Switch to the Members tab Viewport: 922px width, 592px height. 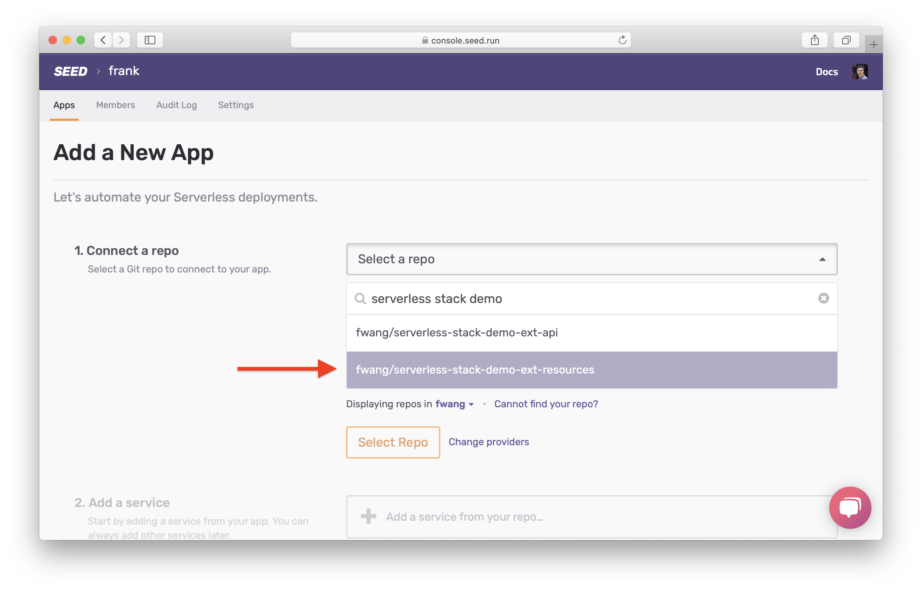tap(115, 105)
